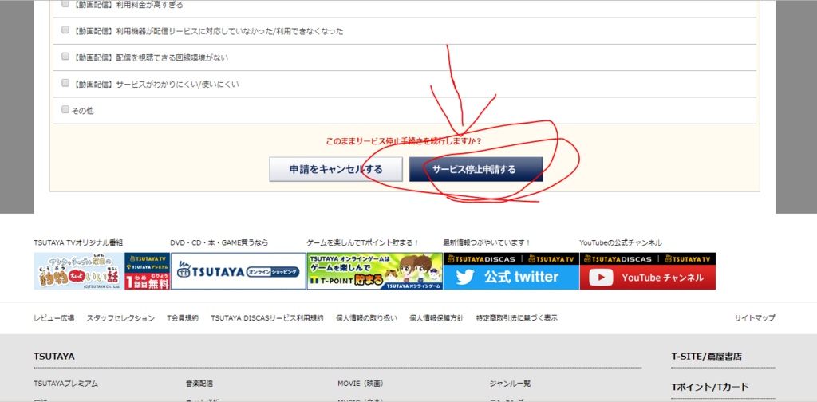The image size is (817, 402).
Task: Open the スタッフセレクション link
Action: 121,318
